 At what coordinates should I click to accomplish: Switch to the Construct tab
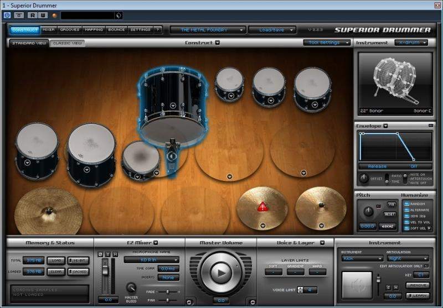tap(24, 30)
